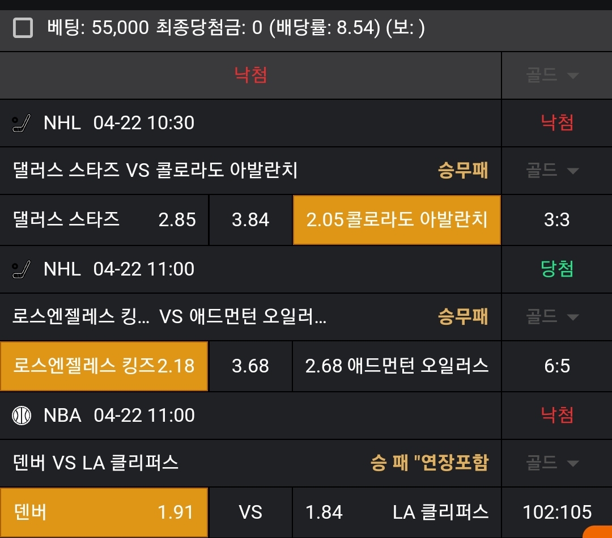The width and height of the screenshot is (612, 538).
Task: Click the 3.84 draw odds cell
Action: click(x=250, y=220)
